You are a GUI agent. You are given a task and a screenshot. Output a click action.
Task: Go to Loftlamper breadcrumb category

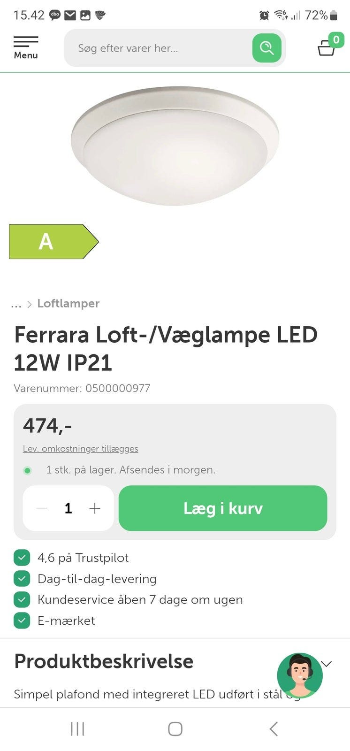tap(68, 303)
